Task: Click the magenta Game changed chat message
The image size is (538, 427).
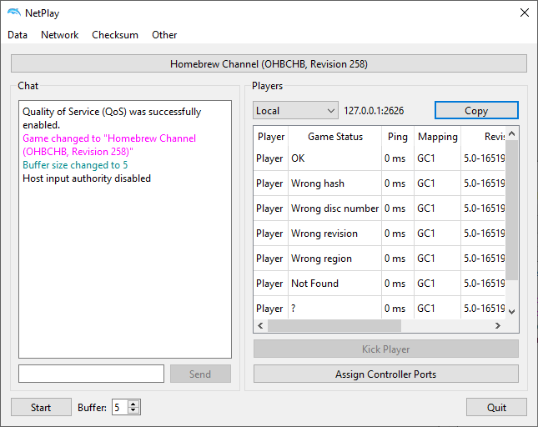Action: pyautogui.click(x=109, y=145)
